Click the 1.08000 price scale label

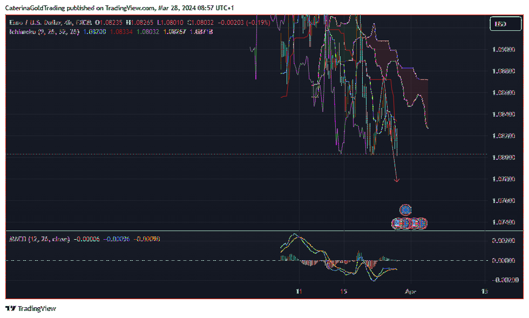(x=504, y=157)
